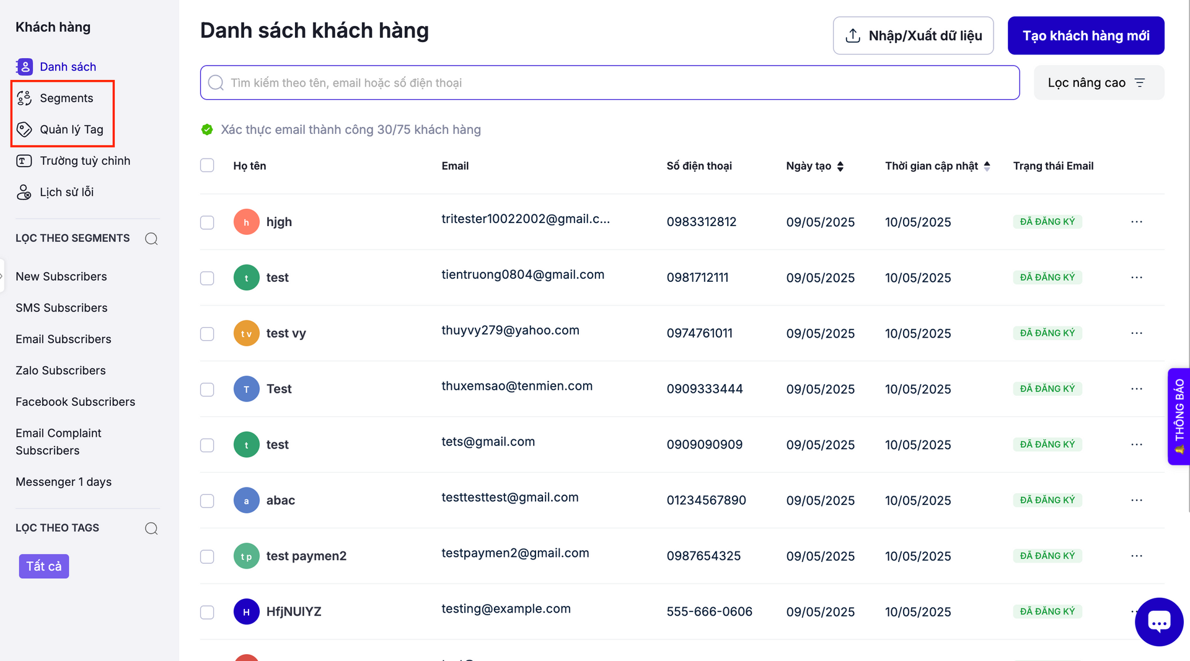Check the box for HfjNUIYZ row
1190x661 pixels.
(x=207, y=612)
